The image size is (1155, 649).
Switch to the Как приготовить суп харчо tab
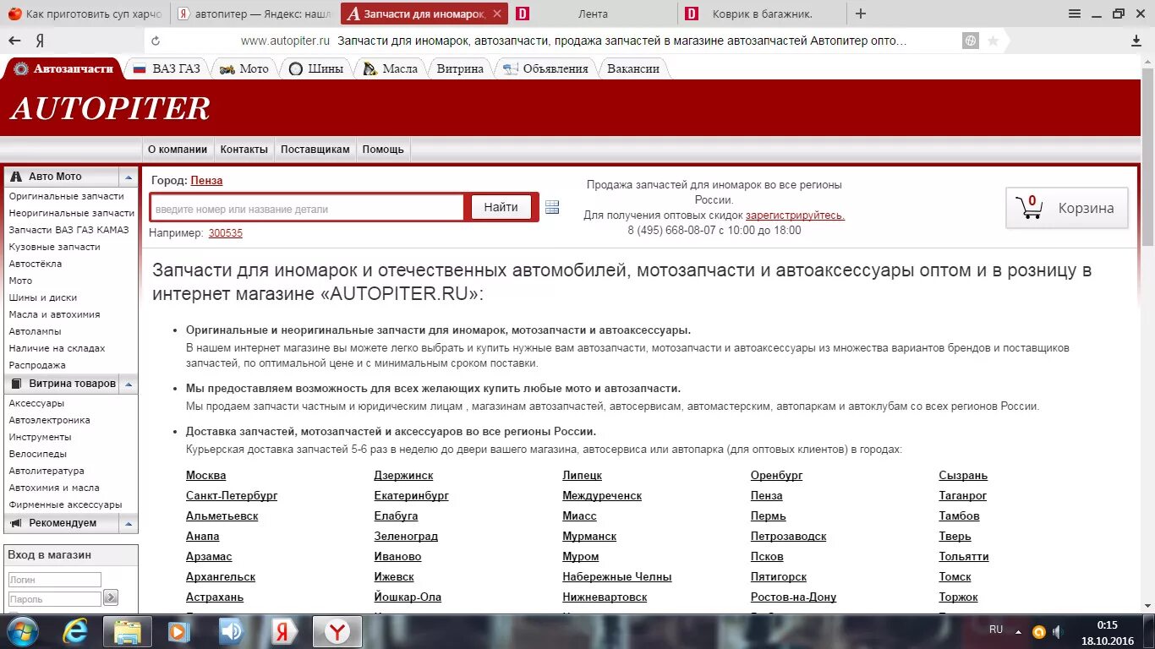[x=85, y=14]
